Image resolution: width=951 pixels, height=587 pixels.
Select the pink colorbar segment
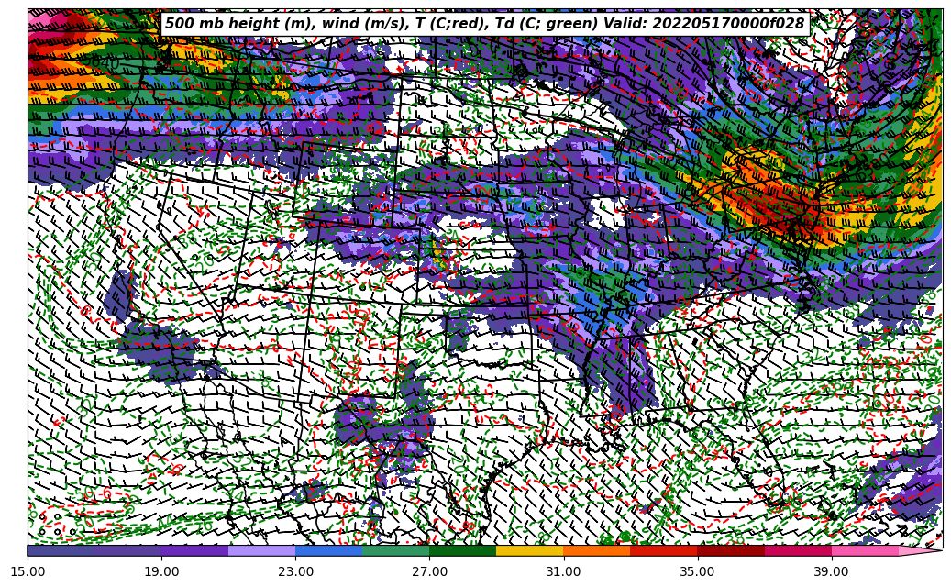click(865, 550)
